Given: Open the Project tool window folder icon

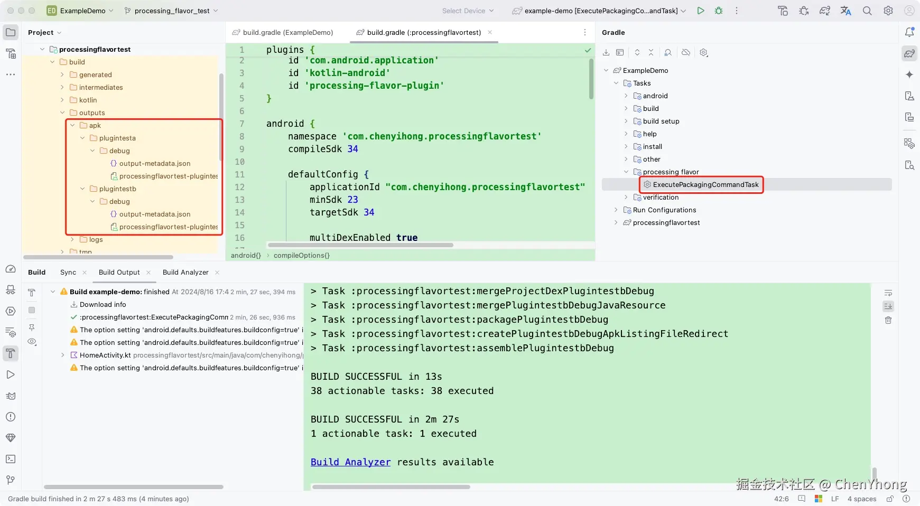Looking at the screenshot, I should point(11,32).
